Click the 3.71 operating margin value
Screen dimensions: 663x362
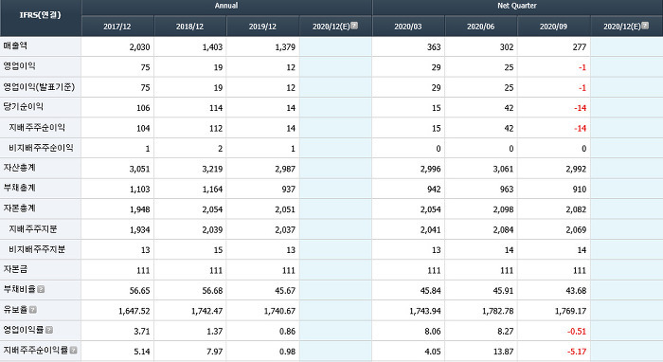pos(142,331)
